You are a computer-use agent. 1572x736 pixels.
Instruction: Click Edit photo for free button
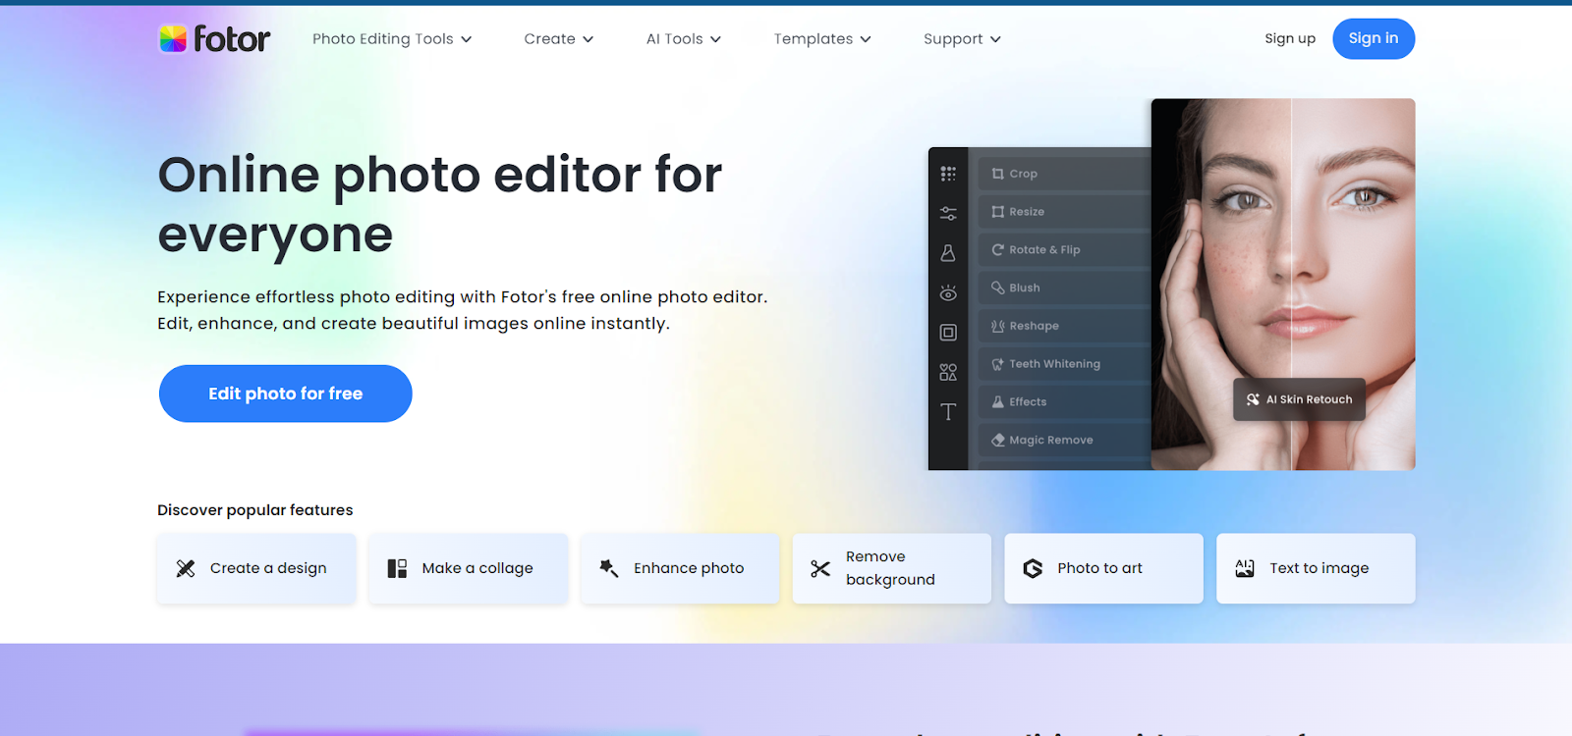point(286,394)
